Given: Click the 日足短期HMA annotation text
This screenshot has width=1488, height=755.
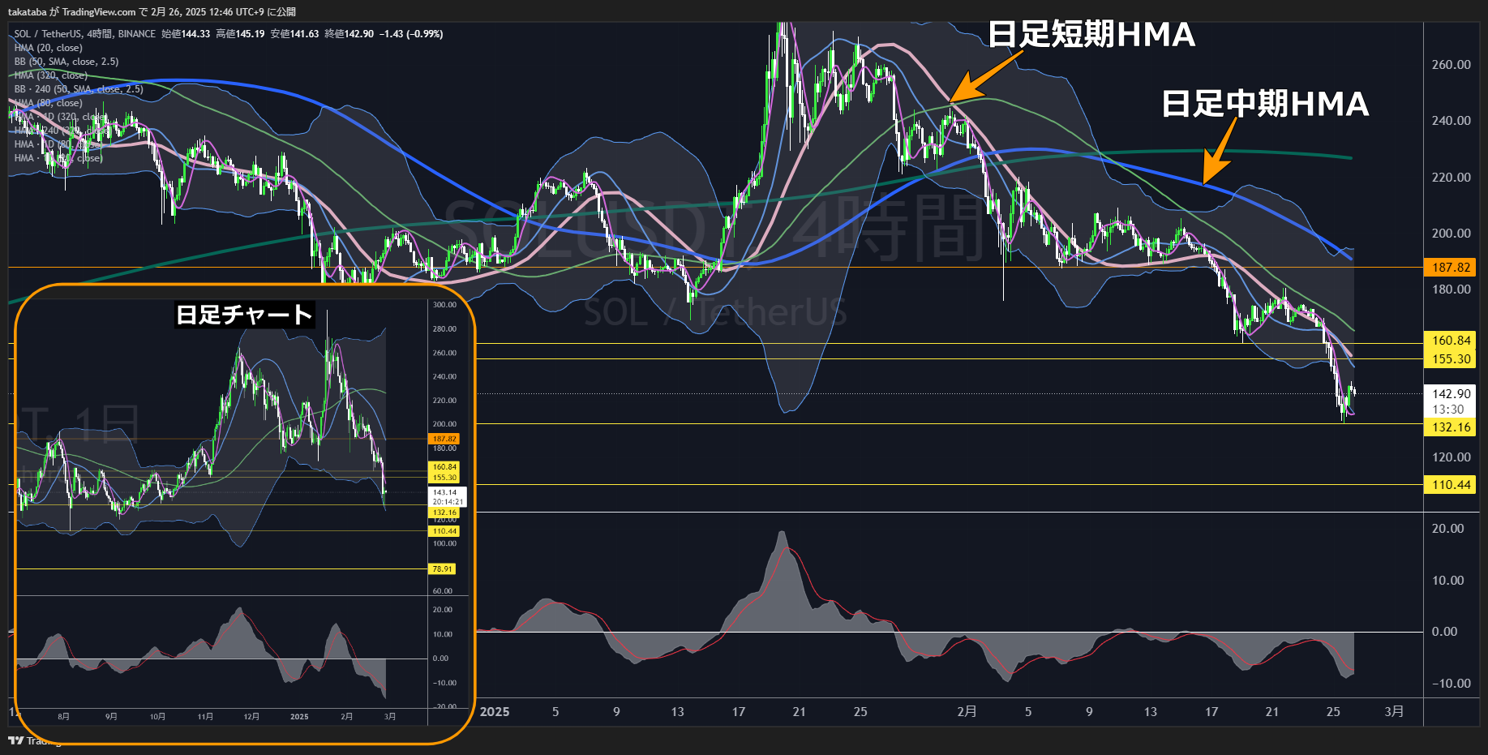Looking at the screenshot, I should [x=1091, y=35].
